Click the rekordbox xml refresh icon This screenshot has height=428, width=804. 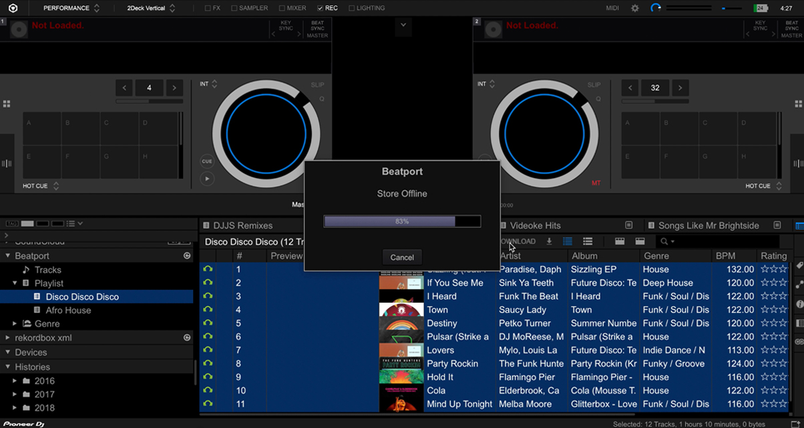[x=187, y=338]
